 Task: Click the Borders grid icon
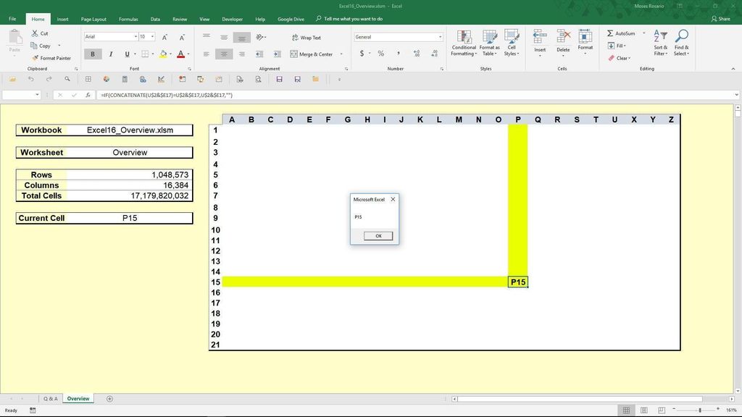point(145,54)
